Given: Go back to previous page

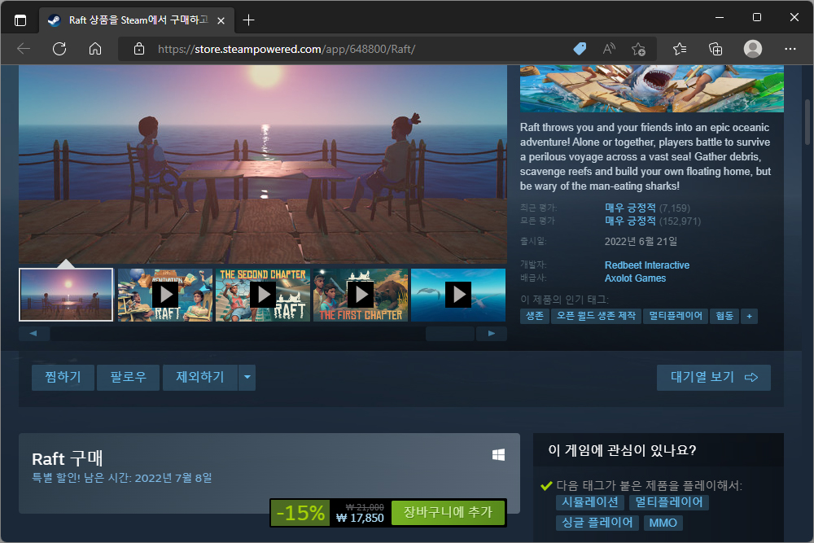Looking at the screenshot, I should (24, 50).
